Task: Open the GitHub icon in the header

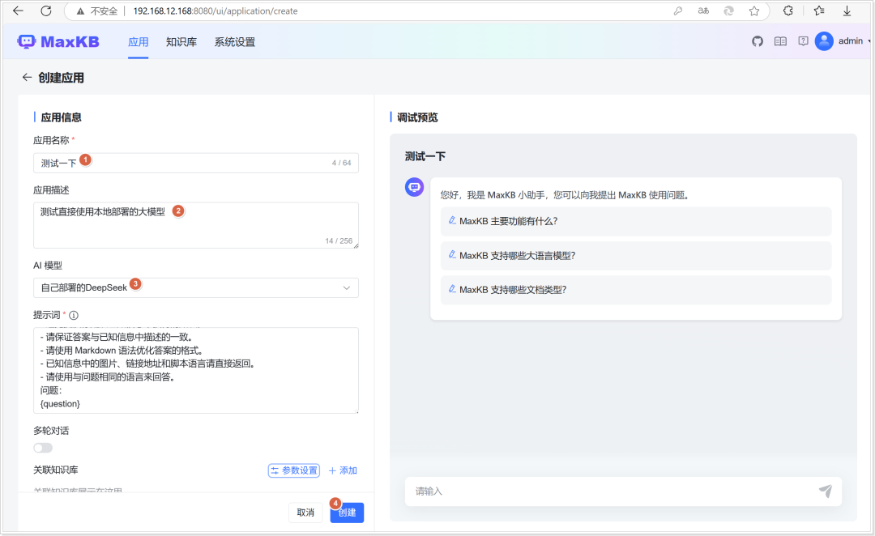Action: [758, 41]
